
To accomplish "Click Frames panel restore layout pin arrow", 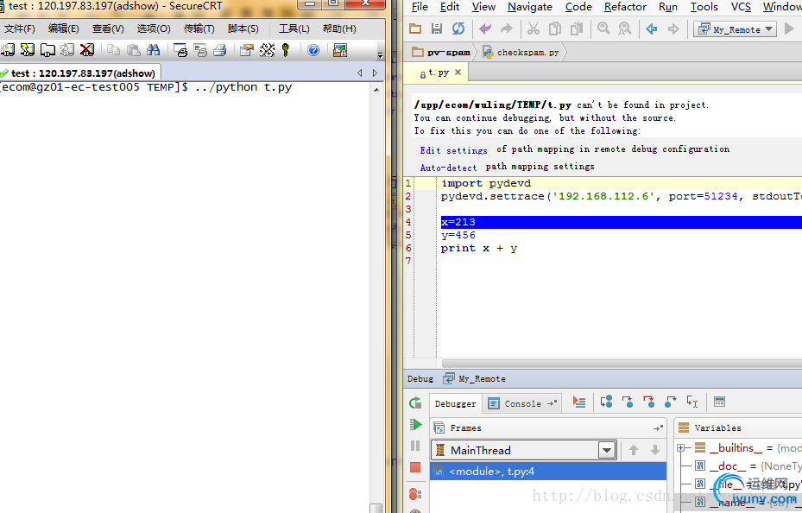I will (659, 427).
